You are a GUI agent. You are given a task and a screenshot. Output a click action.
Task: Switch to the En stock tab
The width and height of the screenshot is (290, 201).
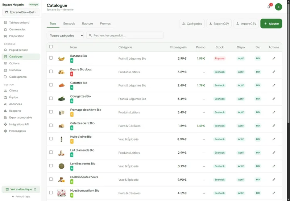coord(69,23)
